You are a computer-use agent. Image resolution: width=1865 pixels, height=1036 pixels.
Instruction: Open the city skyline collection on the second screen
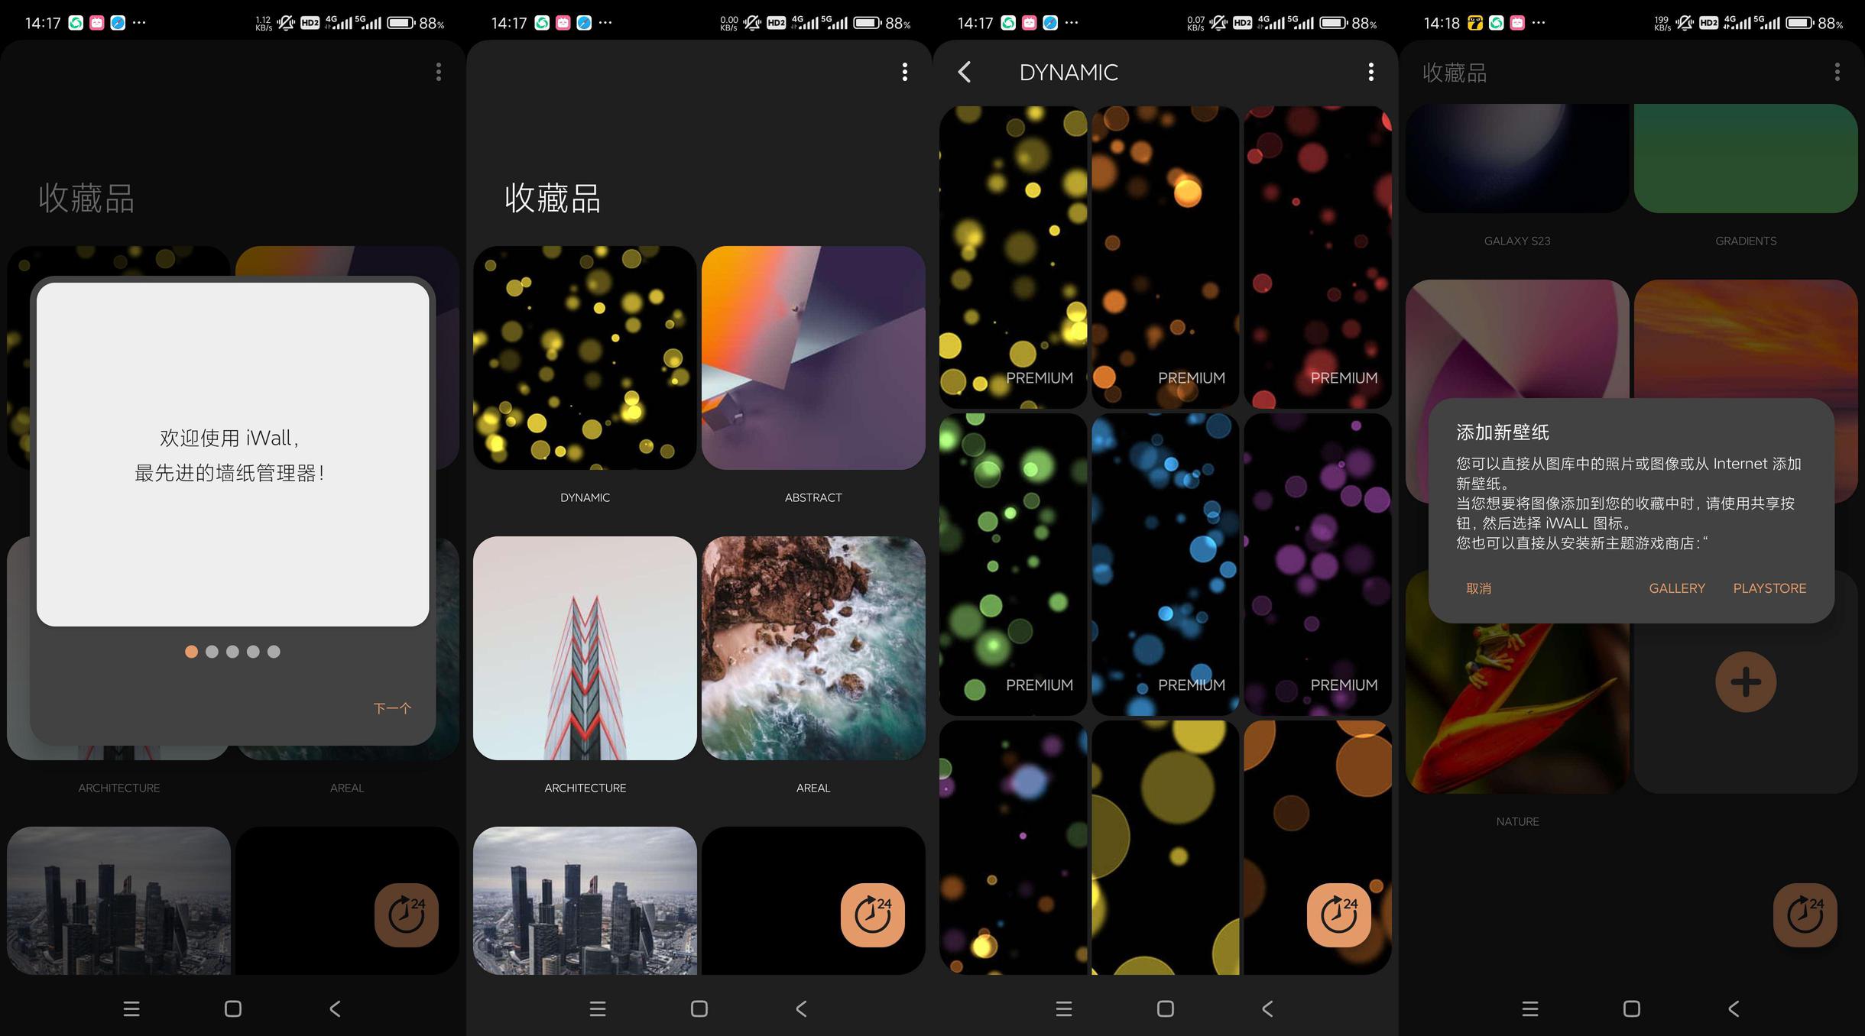click(x=585, y=900)
